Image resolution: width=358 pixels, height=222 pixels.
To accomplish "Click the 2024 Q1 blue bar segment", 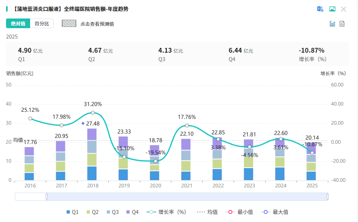I will (280, 174).
